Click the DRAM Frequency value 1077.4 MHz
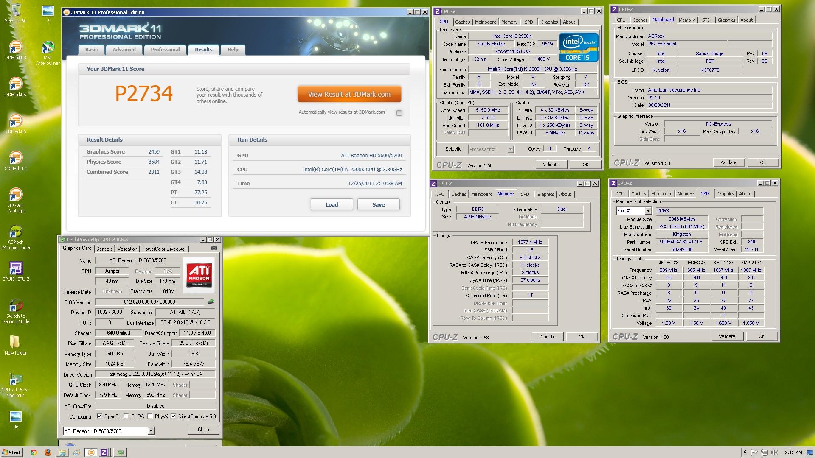The width and height of the screenshot is (815, 458). point(530,242)
